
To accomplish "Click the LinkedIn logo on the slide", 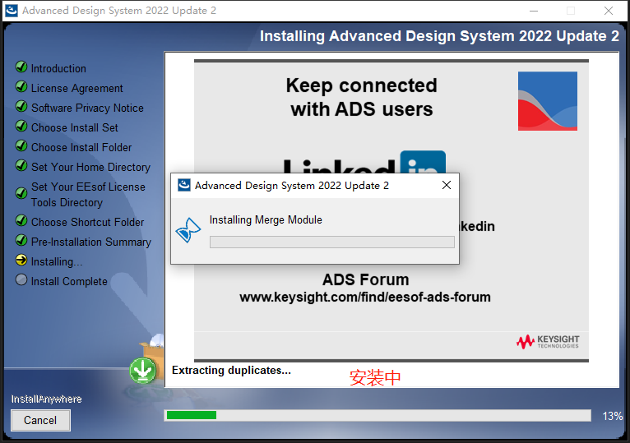I will [364, 162].
